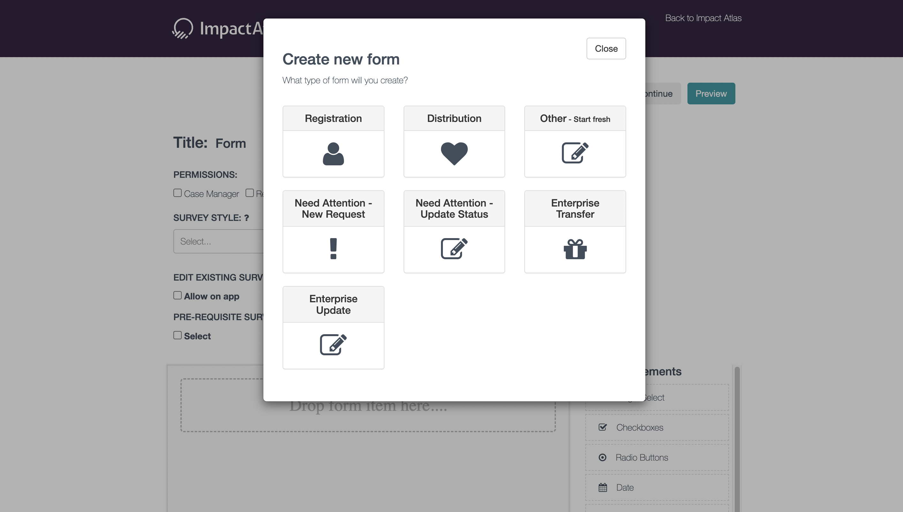The width and height of the screenshot is (903, 512).
Task: Click the Distribution heart icon
Action: click(x=454, y=154)
